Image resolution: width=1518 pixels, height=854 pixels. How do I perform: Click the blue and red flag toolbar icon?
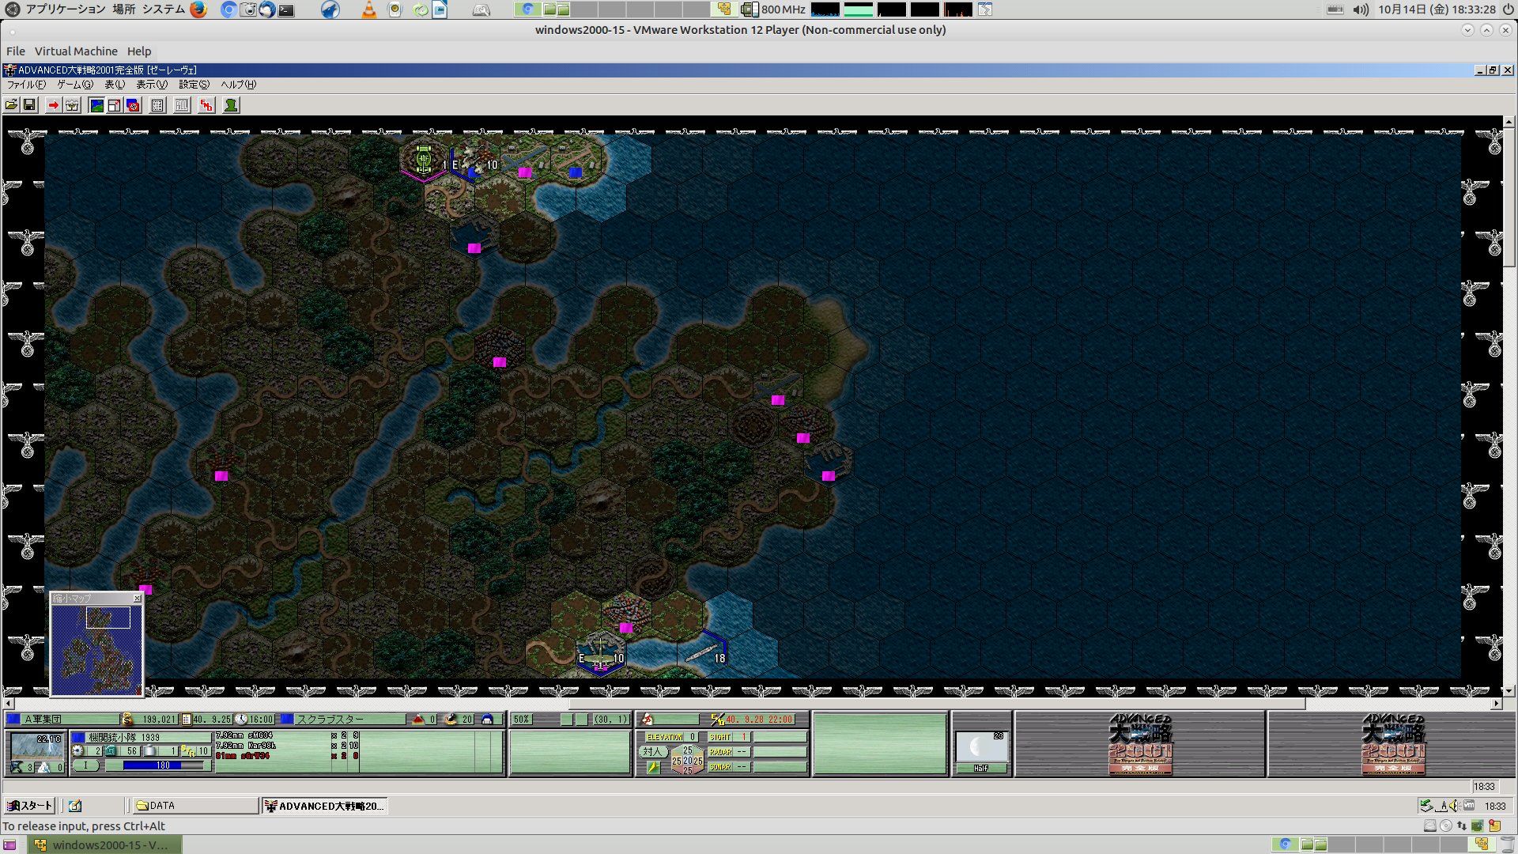point(133,105)
